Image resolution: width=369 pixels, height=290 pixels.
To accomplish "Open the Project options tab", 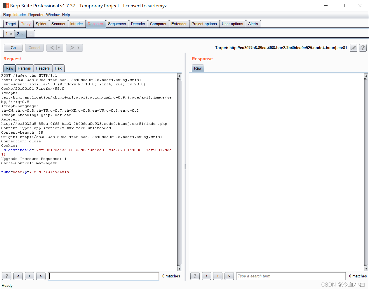I will click(x=204, y=24).
